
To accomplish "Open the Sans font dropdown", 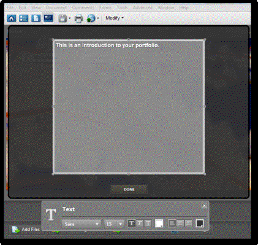I will (x=82, y=224).
